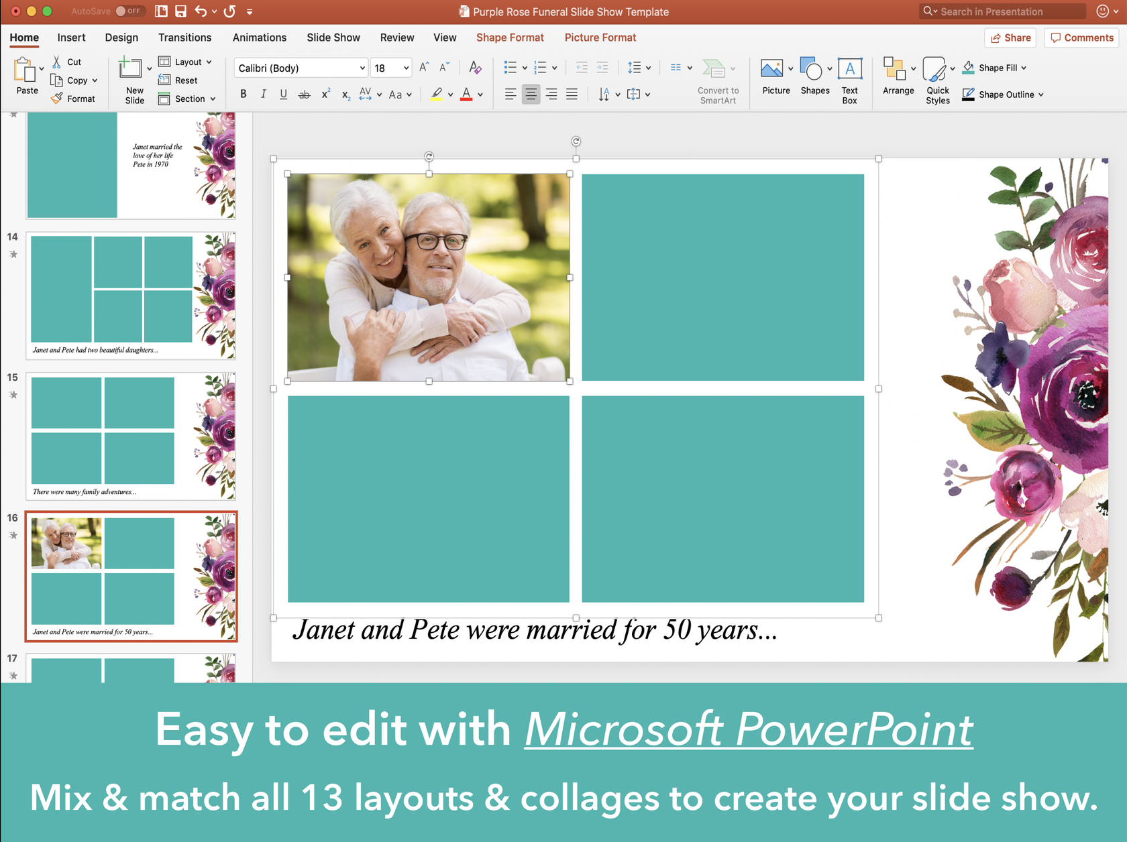Switch to the Design tab
Viewport: 1127px width, 842px height.
(x=121, y=38)
